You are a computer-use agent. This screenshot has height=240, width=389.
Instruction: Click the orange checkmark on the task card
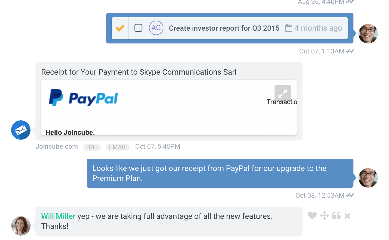120,28
